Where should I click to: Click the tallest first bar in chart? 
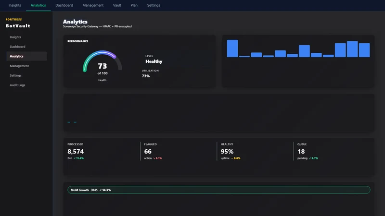(x=232, y=48)
